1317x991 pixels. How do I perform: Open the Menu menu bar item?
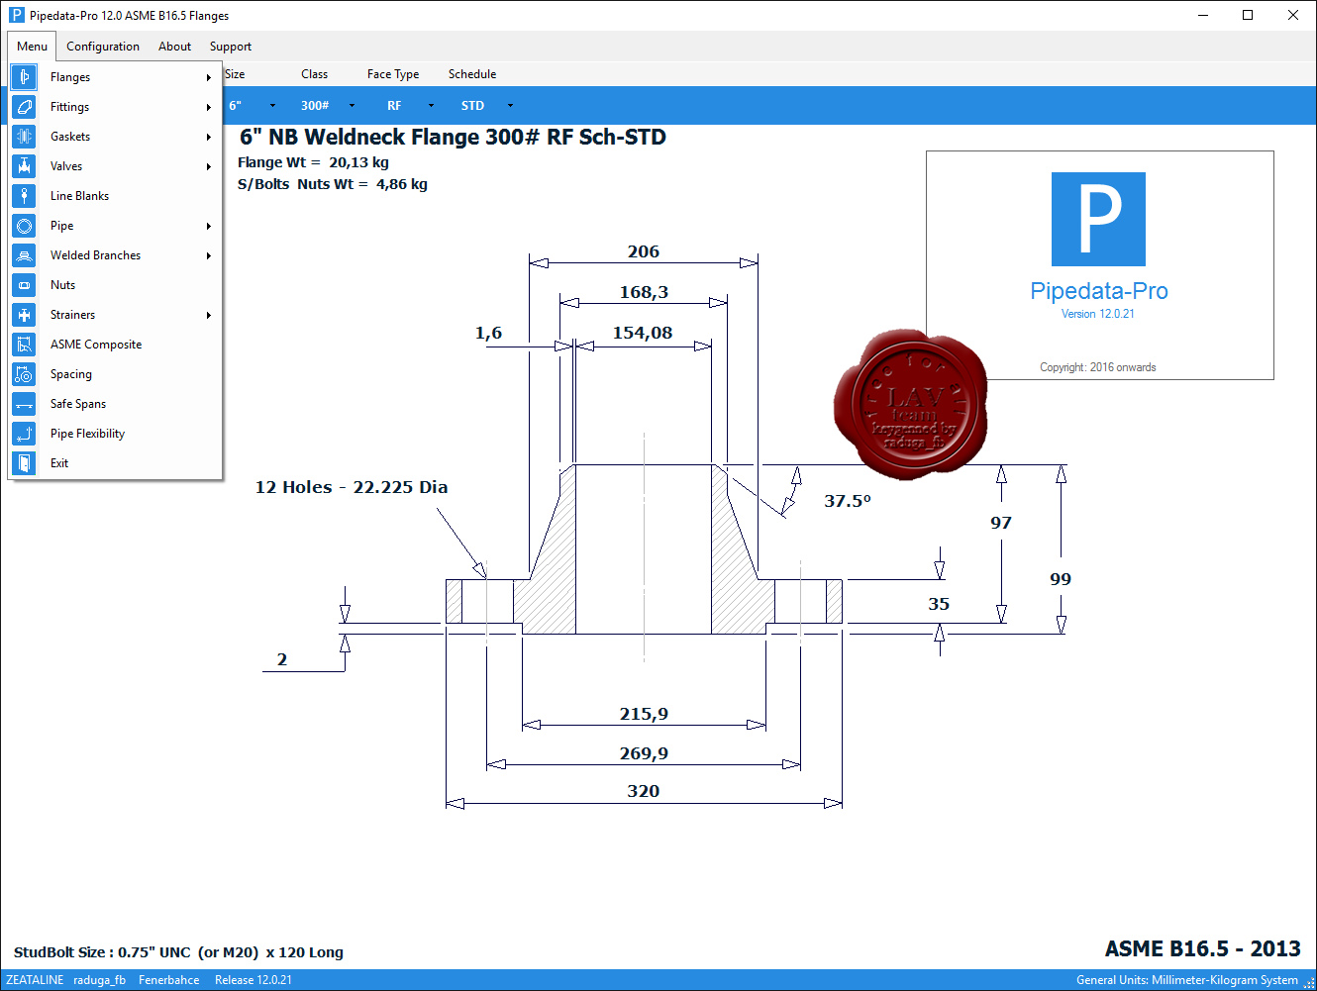32,47
